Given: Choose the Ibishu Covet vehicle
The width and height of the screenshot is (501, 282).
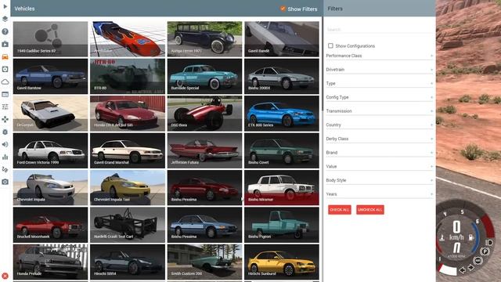Looking at the screenshot, I should [x=282, y=150].
